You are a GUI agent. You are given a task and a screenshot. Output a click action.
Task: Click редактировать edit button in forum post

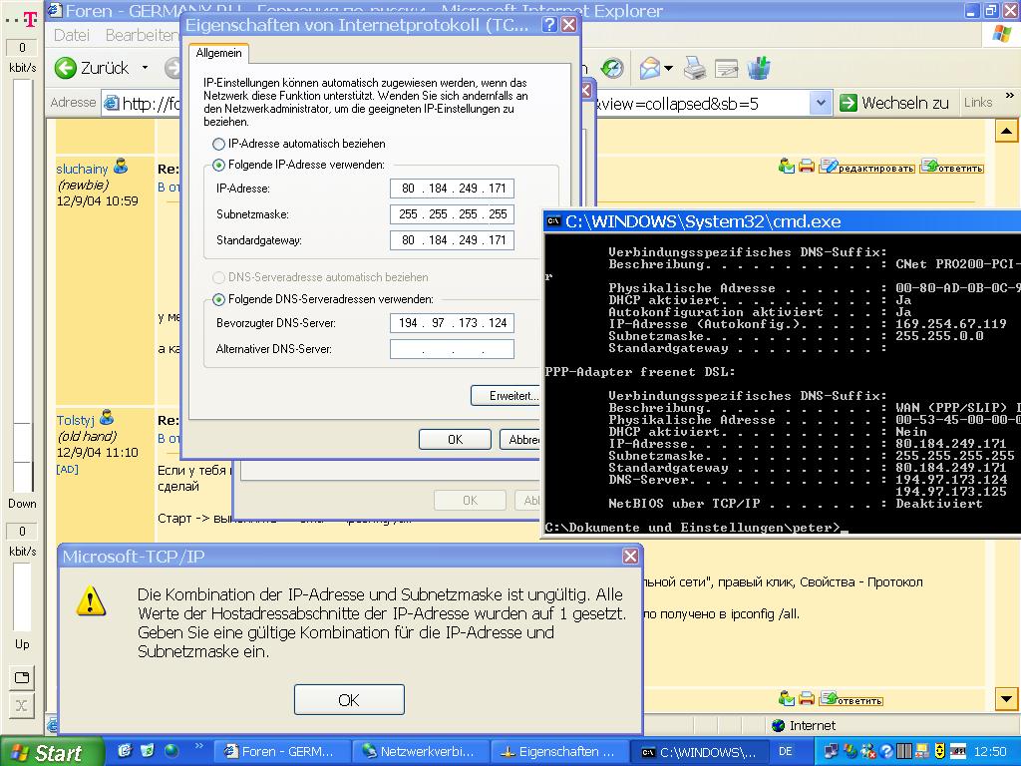tap(866, 167)
